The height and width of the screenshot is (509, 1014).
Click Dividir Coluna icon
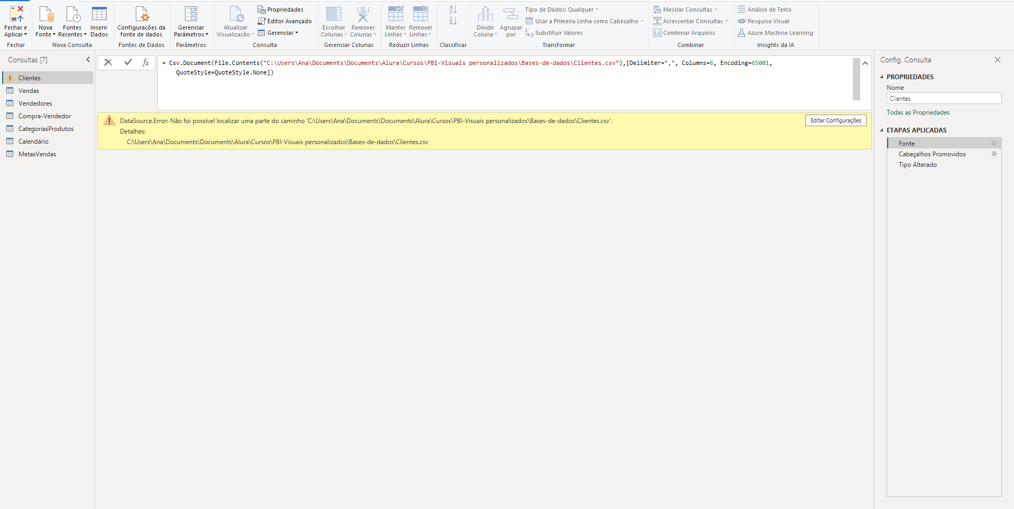485,14
